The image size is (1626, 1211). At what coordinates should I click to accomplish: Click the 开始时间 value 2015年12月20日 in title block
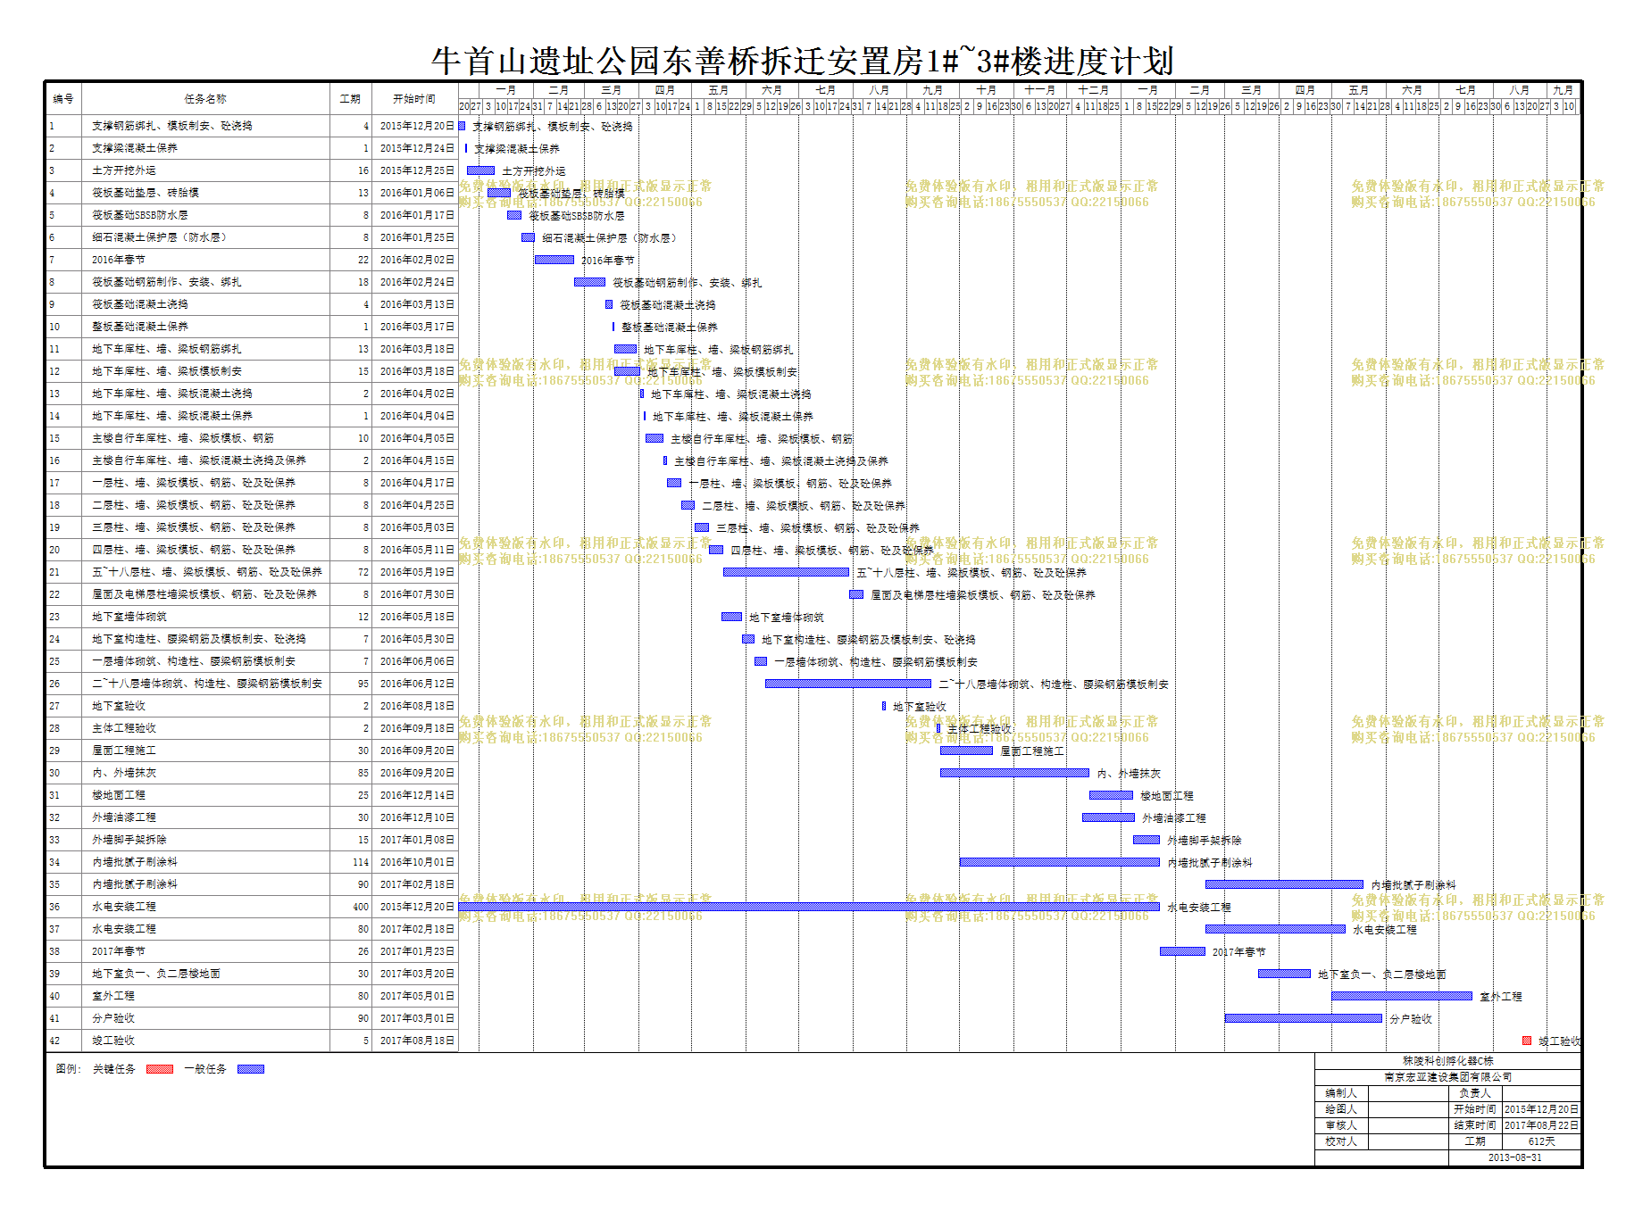point(1541,1109)
